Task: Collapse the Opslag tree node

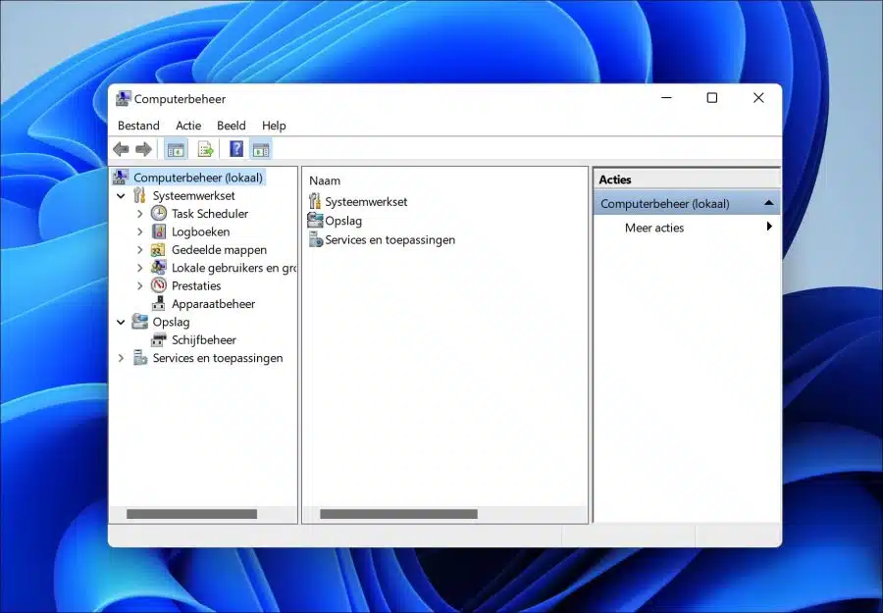Action: coord(121,322)
